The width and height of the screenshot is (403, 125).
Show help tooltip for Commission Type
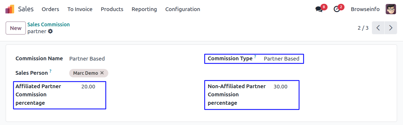pyautogui.click(x=255, y=56)
